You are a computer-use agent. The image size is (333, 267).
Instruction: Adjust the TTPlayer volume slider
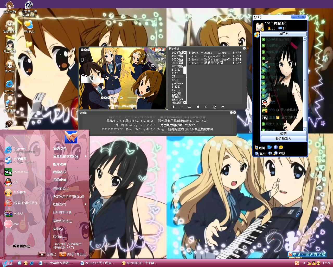tap(136, 98)
